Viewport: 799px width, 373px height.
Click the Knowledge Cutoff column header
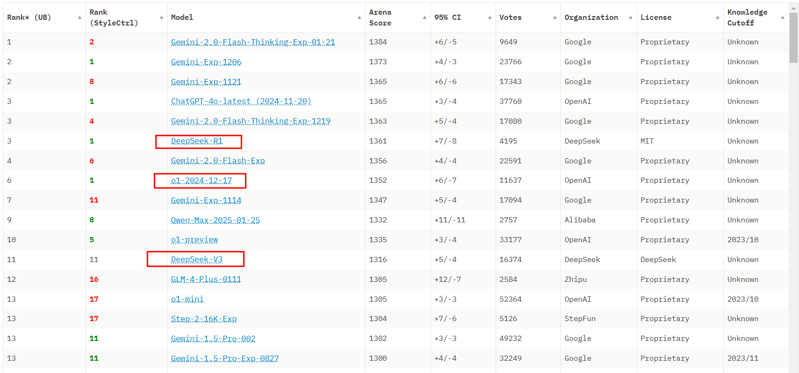pyautogui.click(x=756, y=17)
